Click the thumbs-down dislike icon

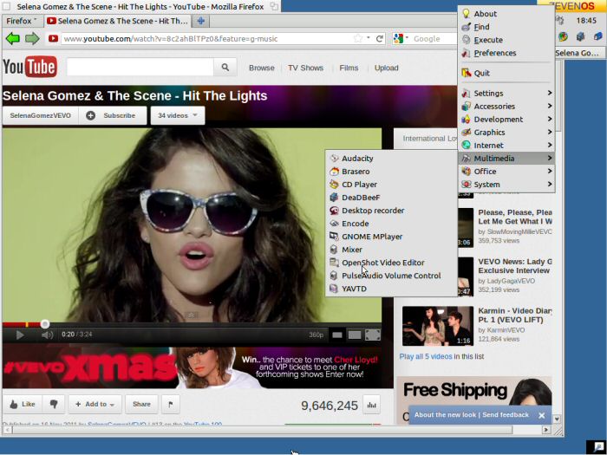click(x=54, y=404)
